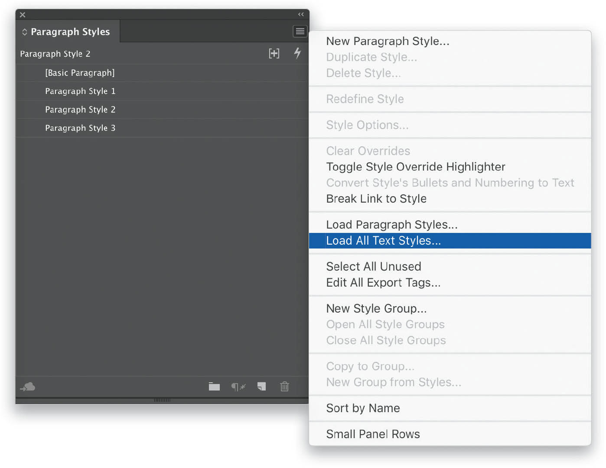Click the Clear Overrides paragraph icon

click(238, 387)
